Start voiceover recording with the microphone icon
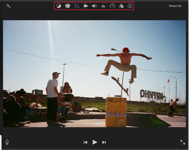This screenshot has height=150, width=189. coord(7,142)
